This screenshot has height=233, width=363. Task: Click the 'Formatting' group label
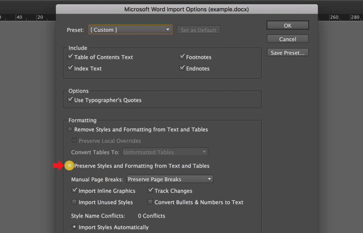click(82, 120)
